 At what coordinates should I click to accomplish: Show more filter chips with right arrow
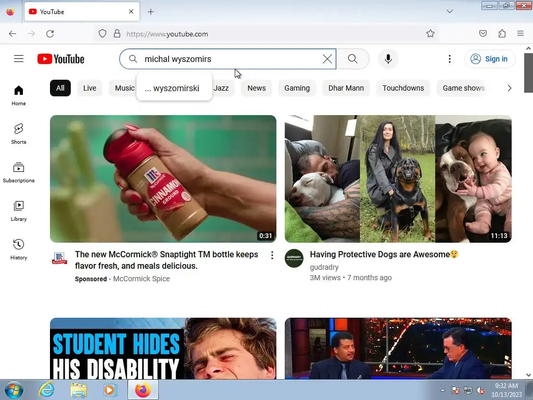509,88
